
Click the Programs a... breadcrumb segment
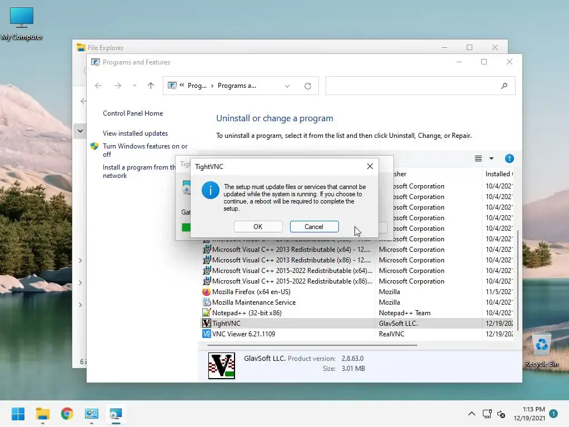237,86
